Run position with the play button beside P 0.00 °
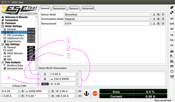 click(53, 96)
